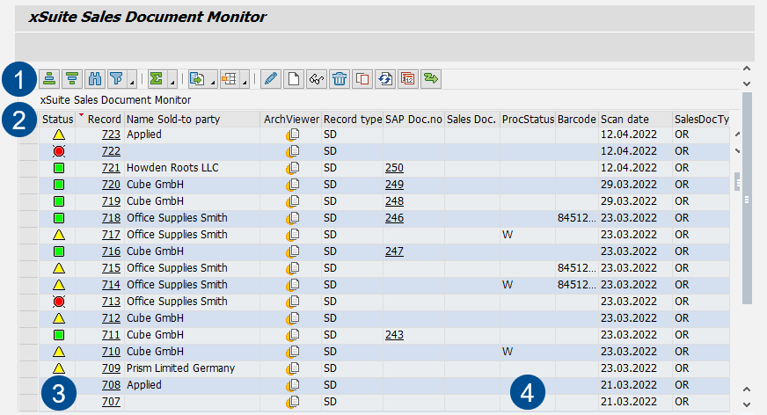This screenshot has width=767, height=415.
Task: Click the Sales Doc. column header
Action: [472, 120]
